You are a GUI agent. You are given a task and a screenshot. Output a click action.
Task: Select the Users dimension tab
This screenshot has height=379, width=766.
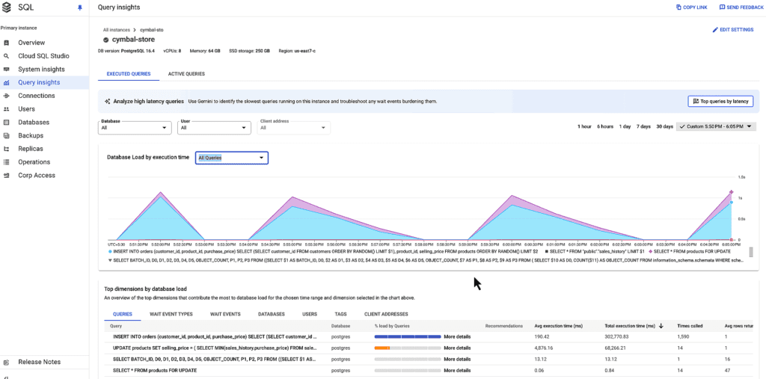310,314
